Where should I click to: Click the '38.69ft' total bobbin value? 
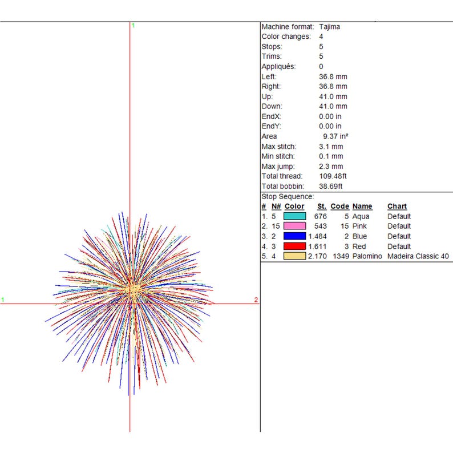coord(330,187)
